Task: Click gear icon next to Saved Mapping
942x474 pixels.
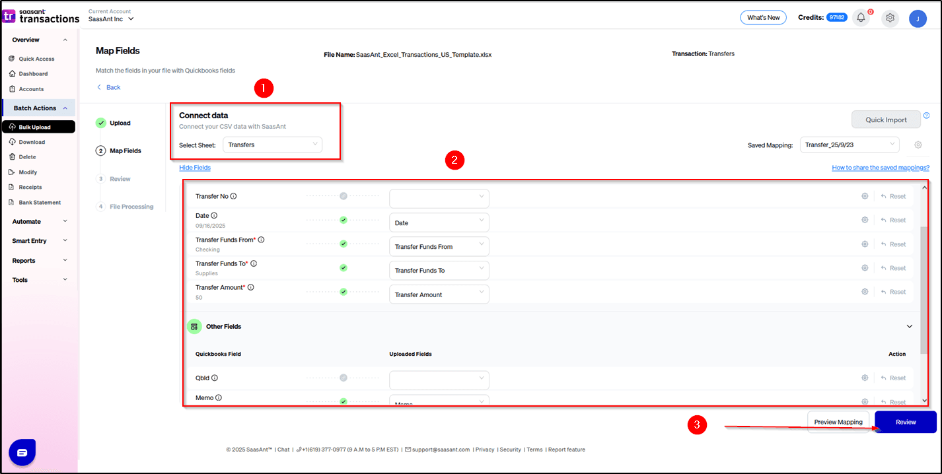Action: tap(918, 145)
